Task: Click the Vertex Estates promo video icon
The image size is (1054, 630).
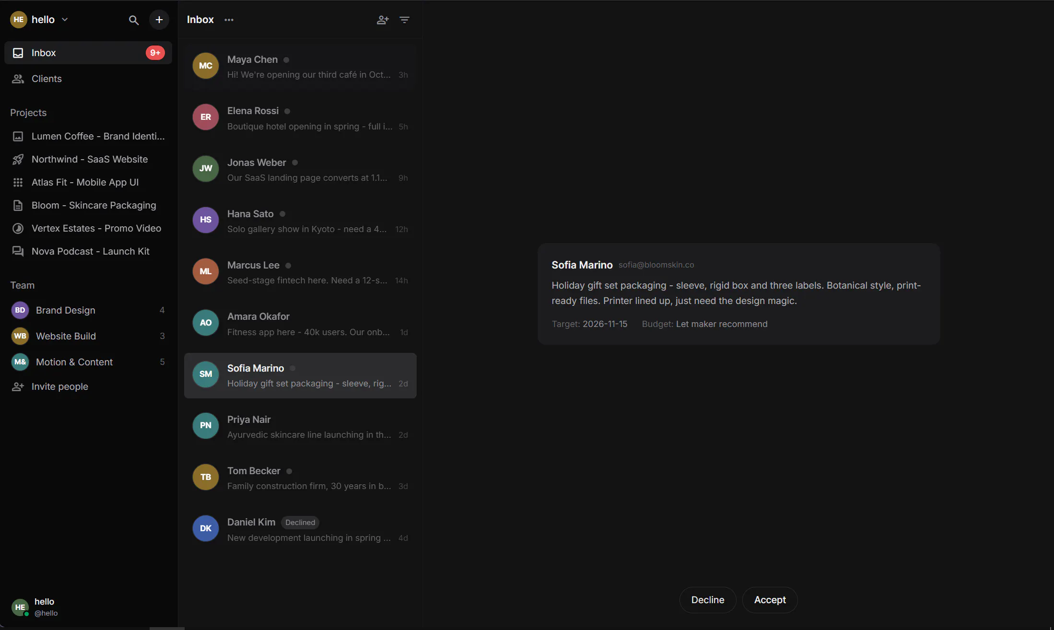Action: point(18,228)
